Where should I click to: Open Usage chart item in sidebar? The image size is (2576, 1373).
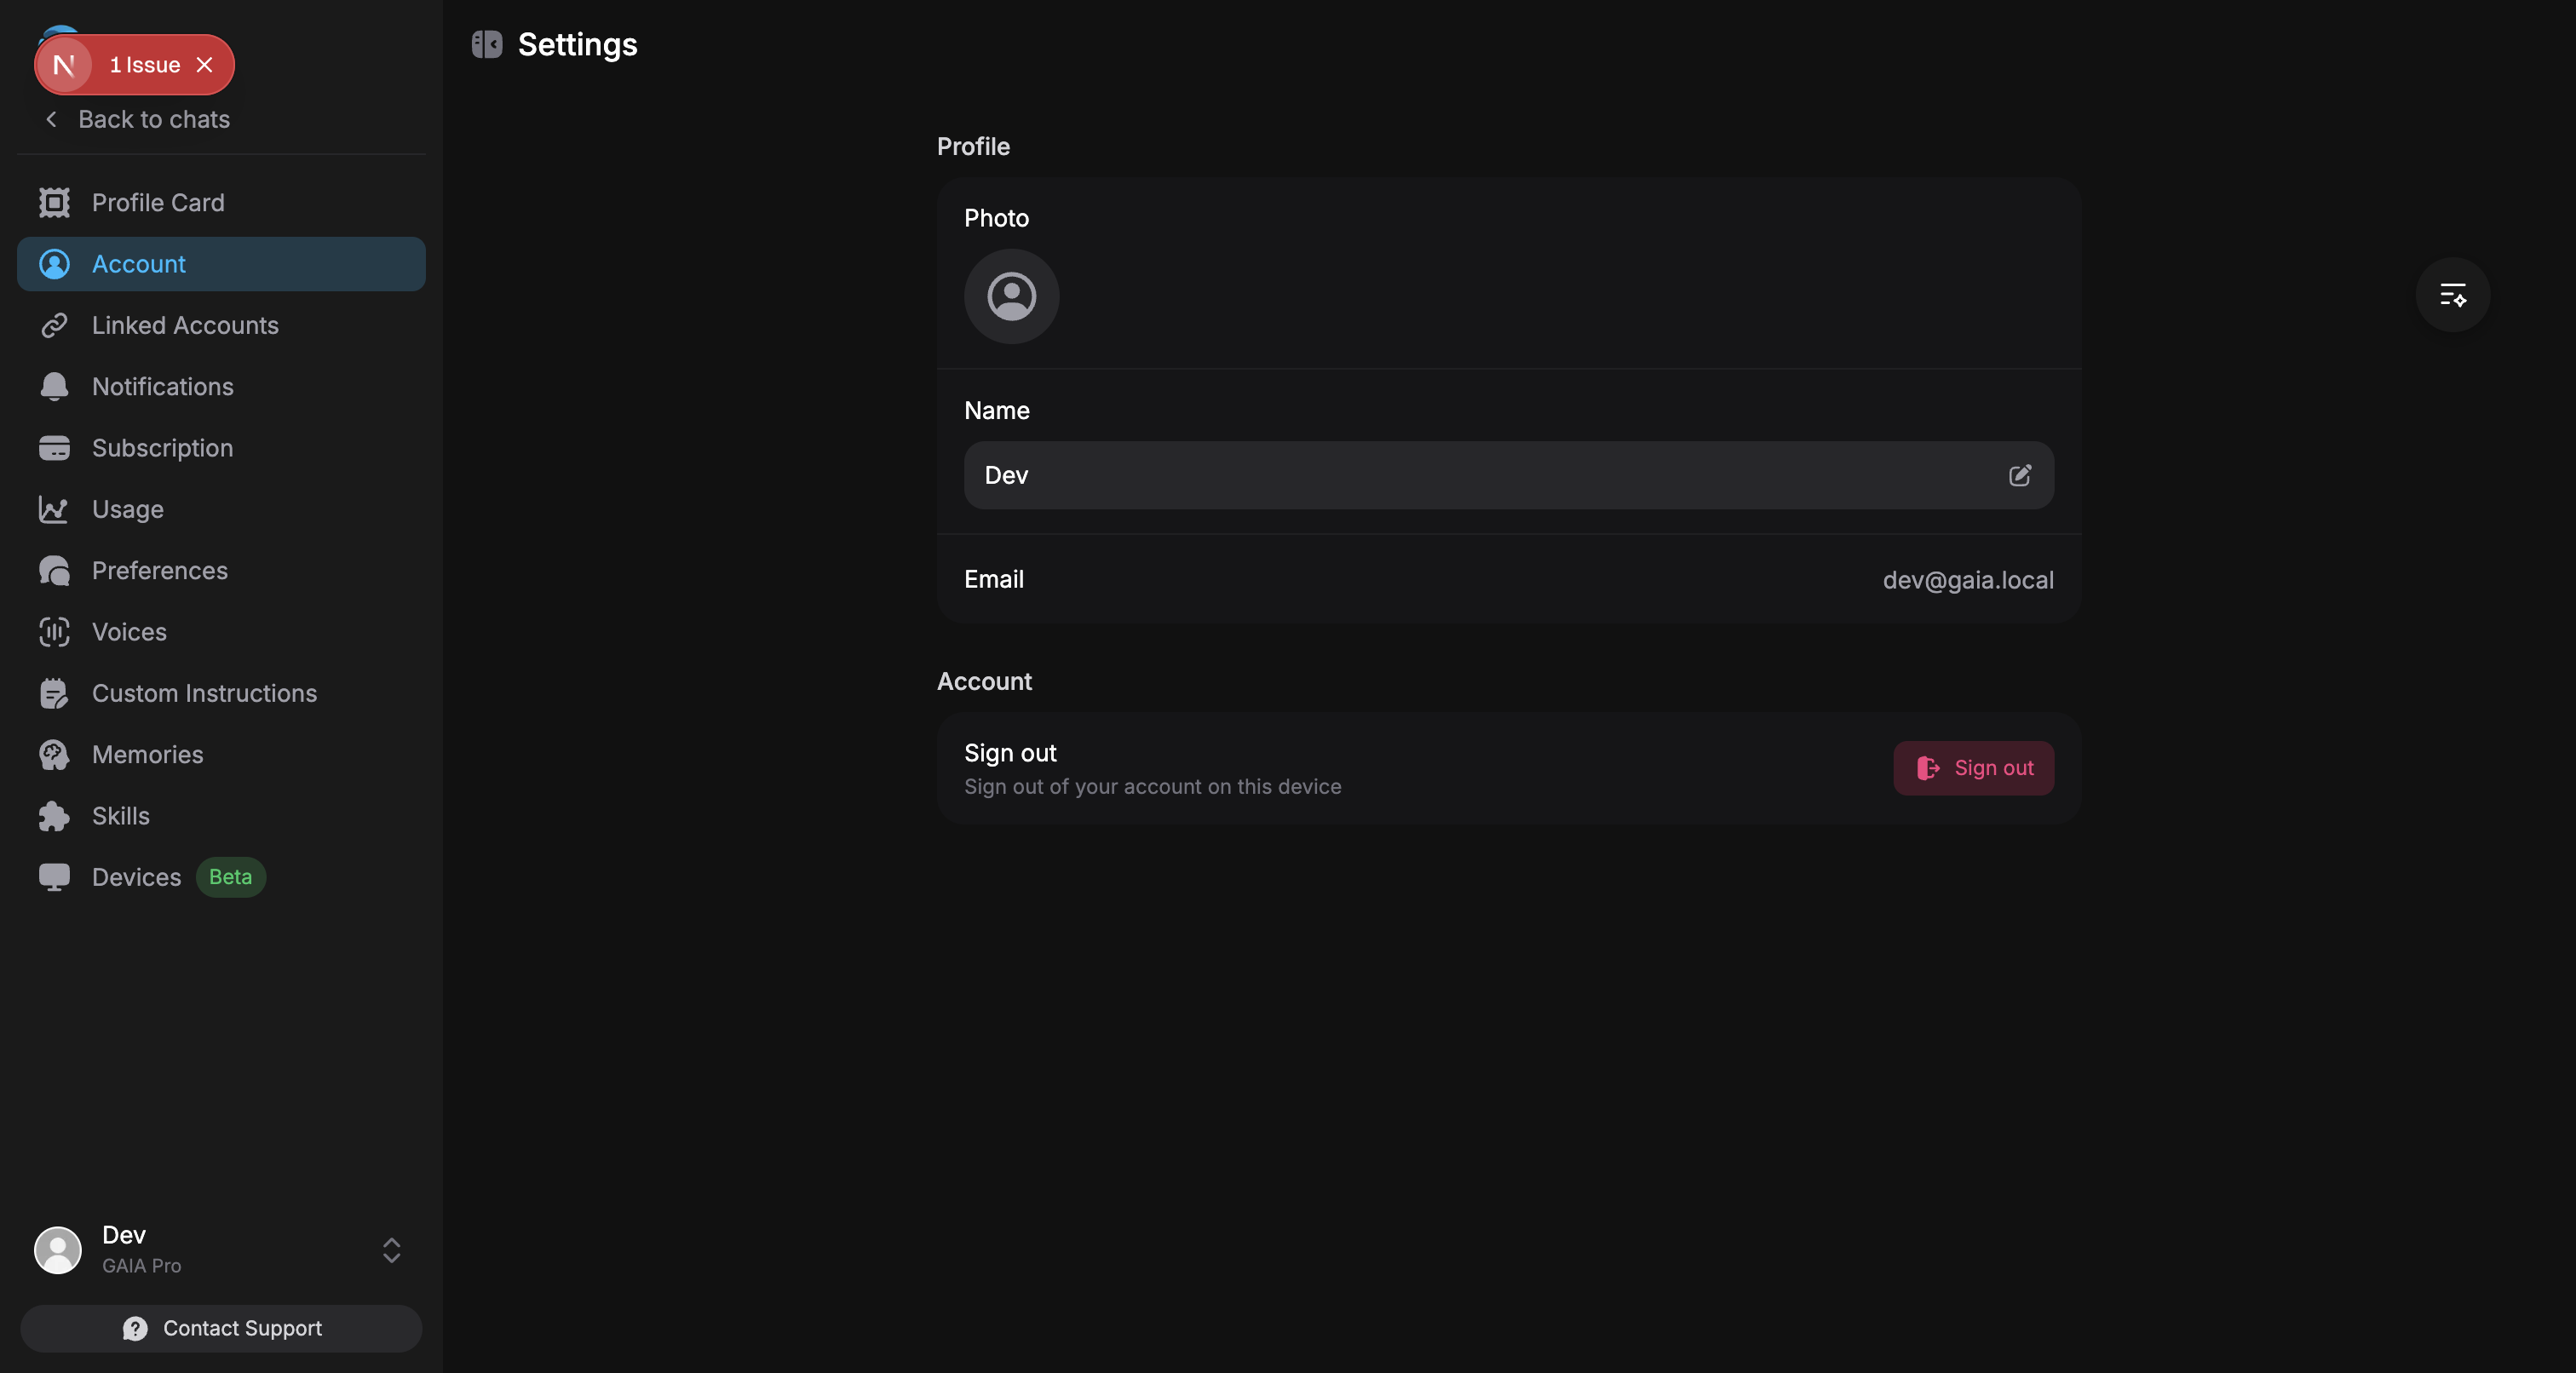pyautogui.click(x=221, y=509)
